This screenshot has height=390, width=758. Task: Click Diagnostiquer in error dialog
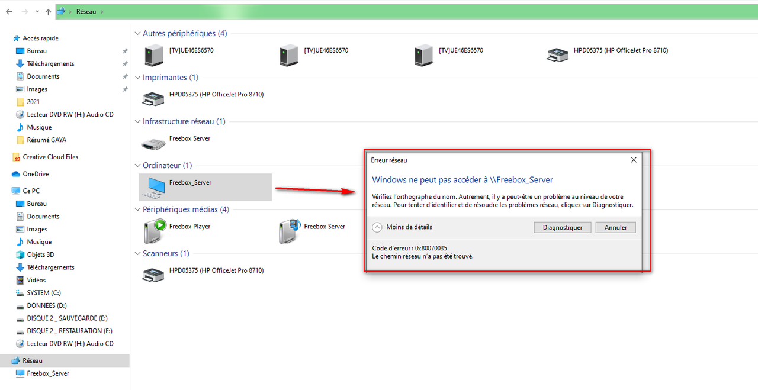coord(563,227)
